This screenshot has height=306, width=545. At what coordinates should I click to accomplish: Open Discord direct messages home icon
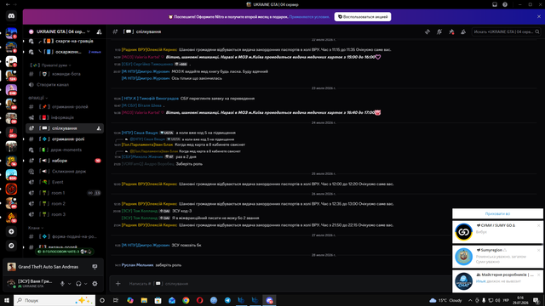[11, 16]
